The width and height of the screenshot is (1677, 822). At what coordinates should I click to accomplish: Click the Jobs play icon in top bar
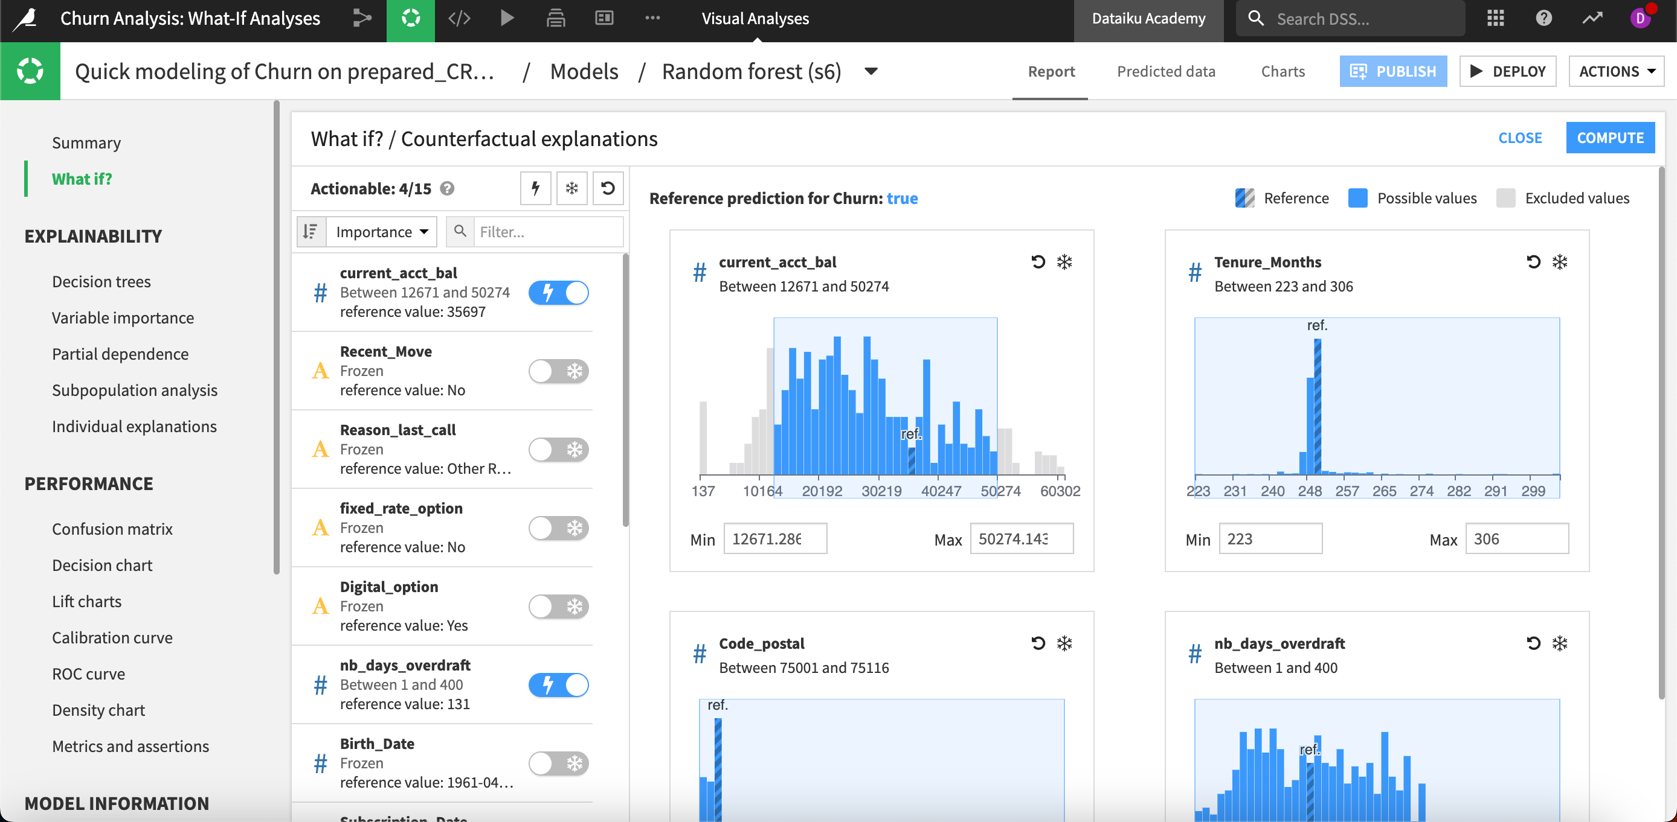click(507, 18)
